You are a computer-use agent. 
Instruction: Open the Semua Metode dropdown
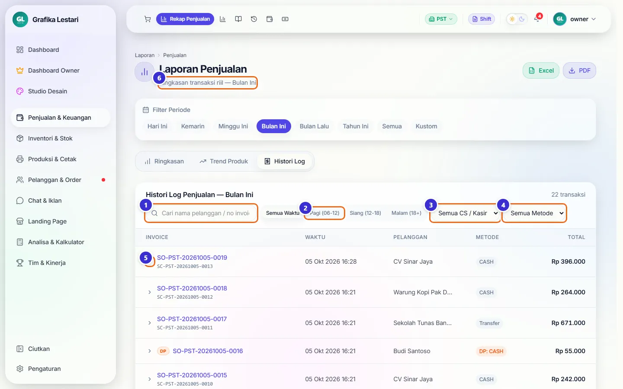tap(534, 213)
